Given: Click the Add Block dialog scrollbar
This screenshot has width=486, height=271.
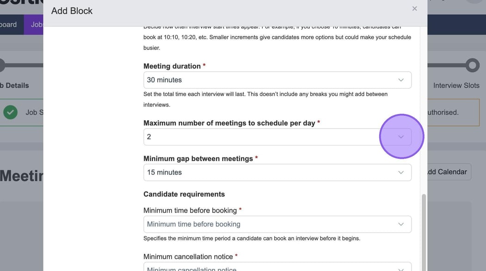Looking at the screenshot, I should pyautogui.click(x=424, y=231).
